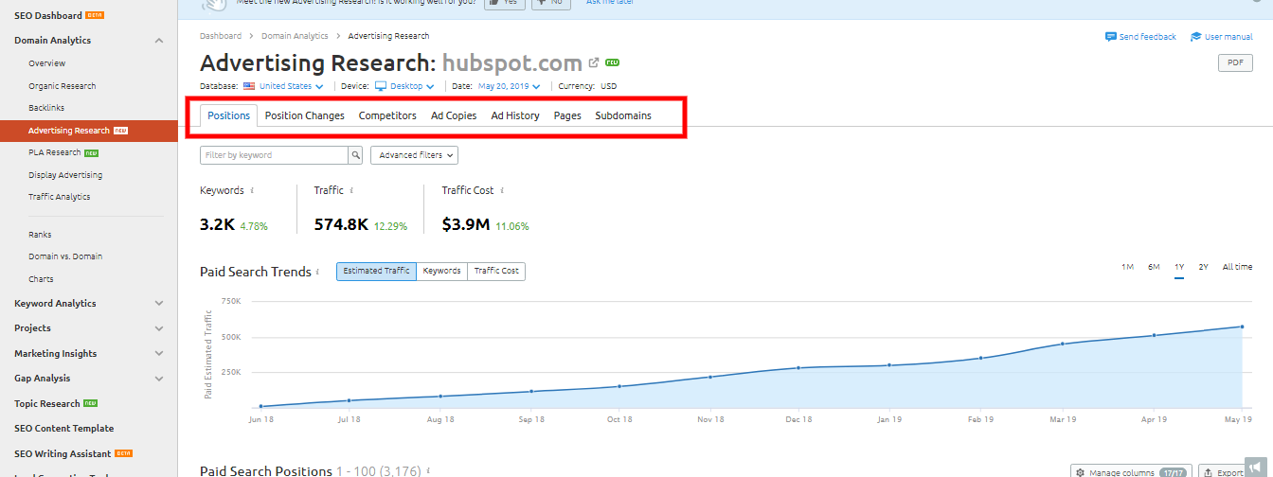The width and height of the screenshot is (1273, 477).
Task: Open Organic Research in the sidebar
Action: pyautogui.click(x=63, y=86)
